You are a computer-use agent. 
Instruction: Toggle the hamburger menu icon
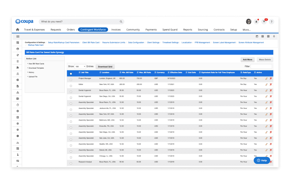(18, 36)
